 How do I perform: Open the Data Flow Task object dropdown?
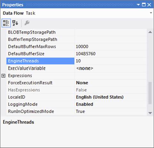(x=151, y=13)
